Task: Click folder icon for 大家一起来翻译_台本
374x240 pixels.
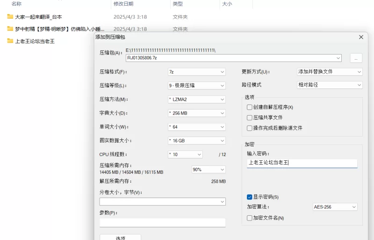Action: 10,17
